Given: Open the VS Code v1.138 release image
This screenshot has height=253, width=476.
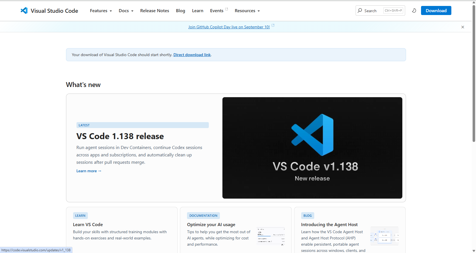Looking at the screenshot, I should [312, 148].
